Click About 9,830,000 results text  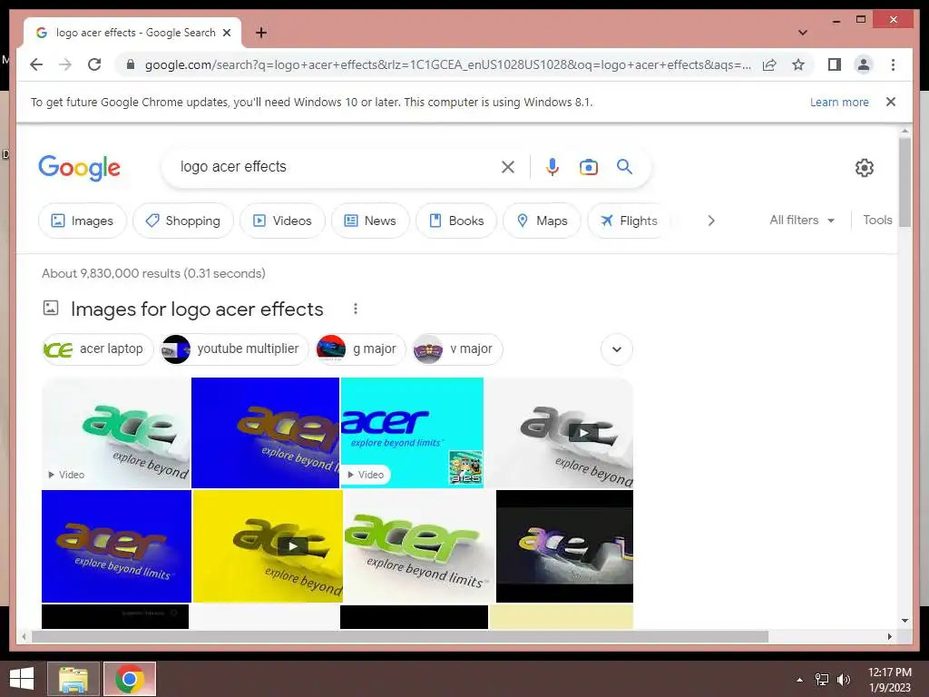(153, 273)
